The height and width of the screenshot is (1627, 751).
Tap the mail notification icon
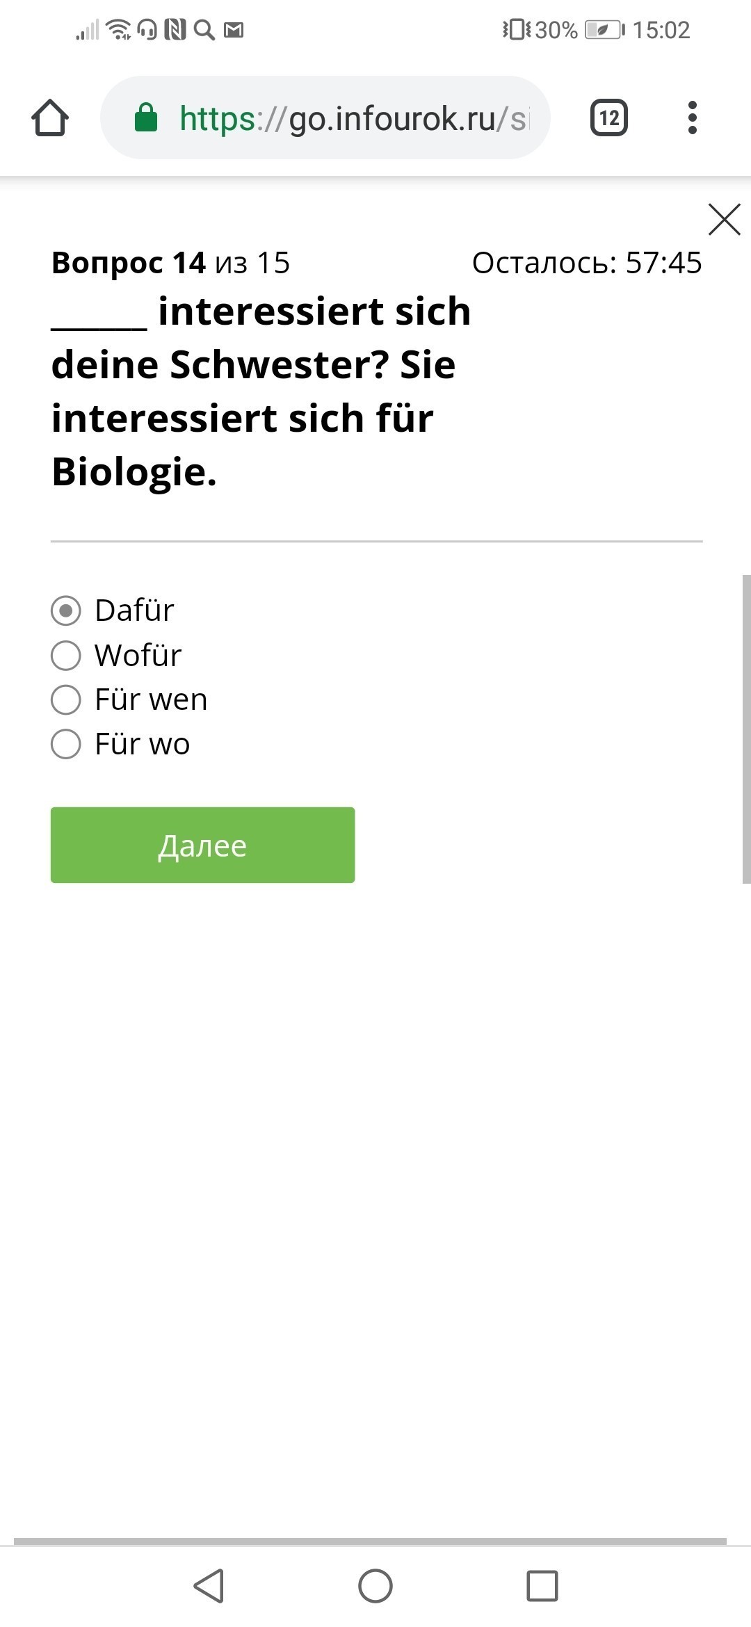[x=234, y=30]
